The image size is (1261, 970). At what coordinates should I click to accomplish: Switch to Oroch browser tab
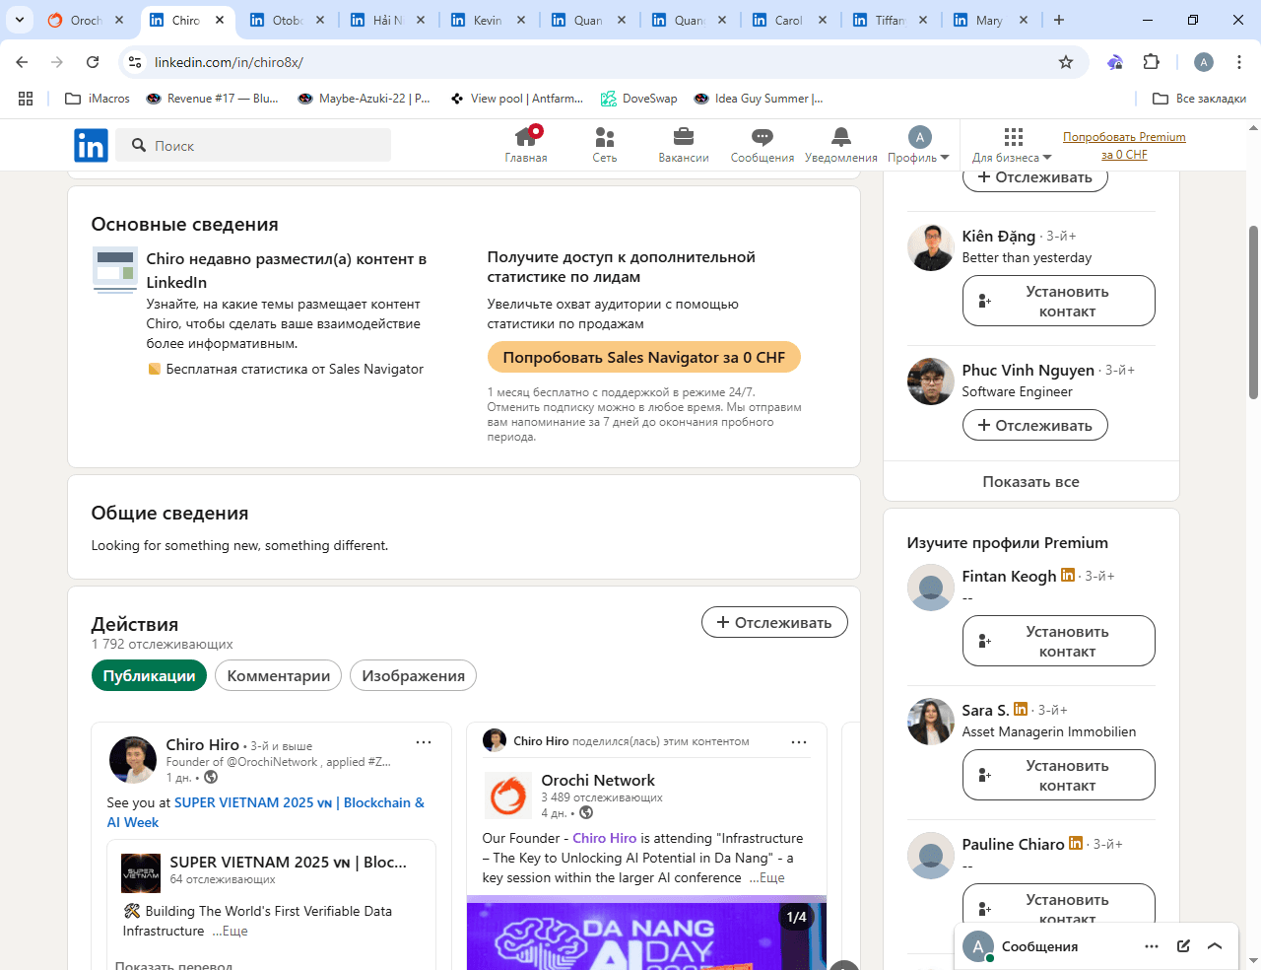(x=87, y=20)
